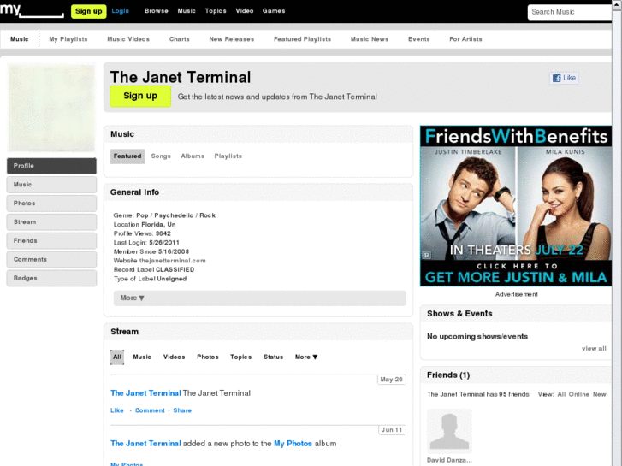The image size is (622, 466).
Task: Open Featured Playlists
Action: [x=302, y=39]
